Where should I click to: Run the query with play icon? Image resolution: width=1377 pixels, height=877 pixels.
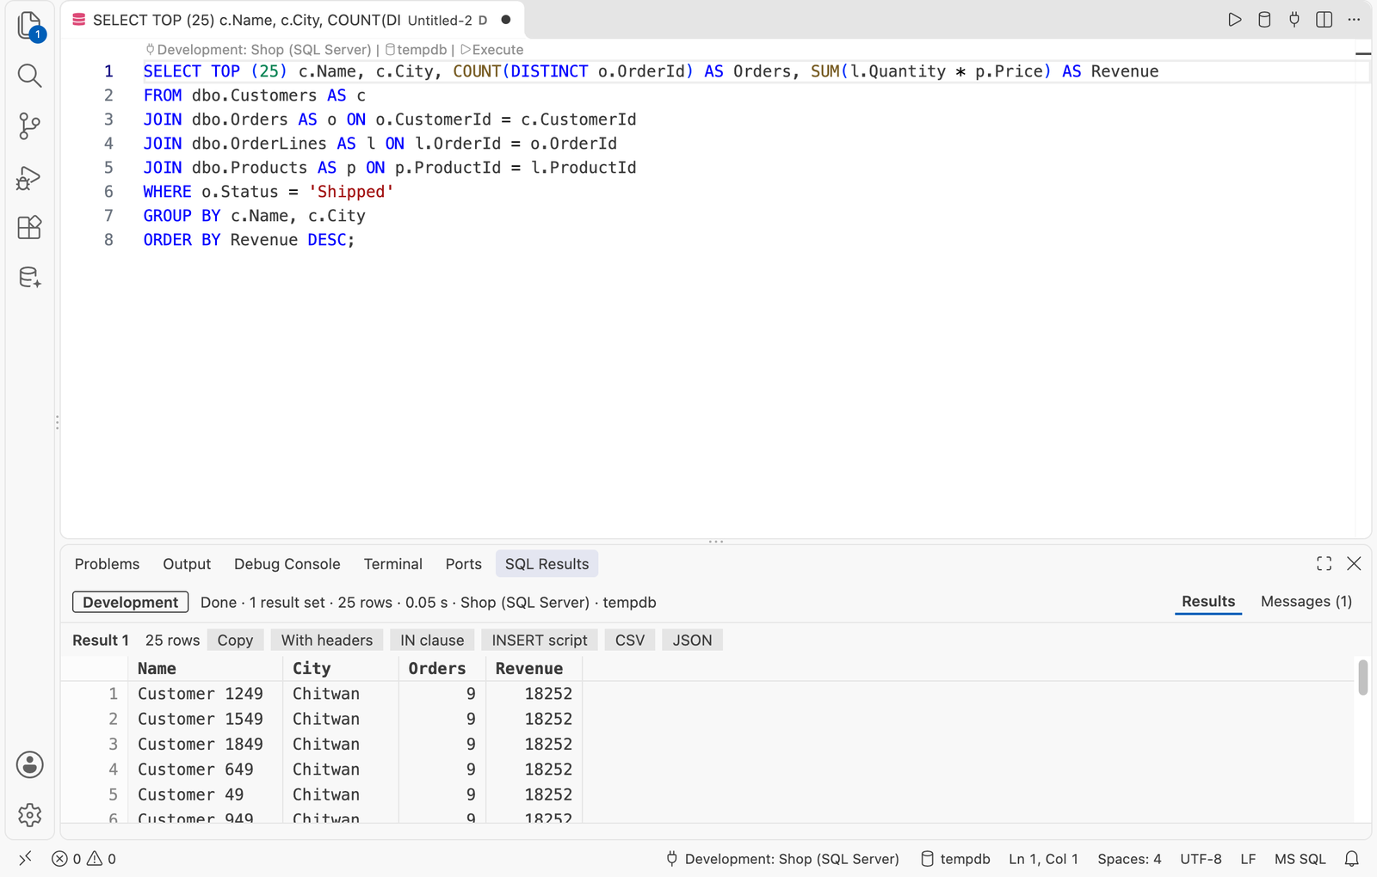click(1235, 20)
